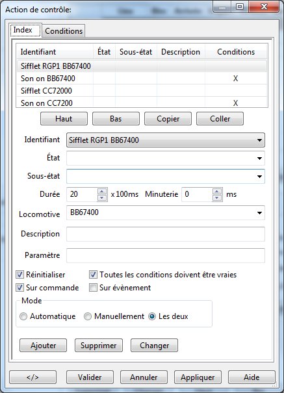Click the Ajouter button
284x393 pixels.
(x=43, y=346)
